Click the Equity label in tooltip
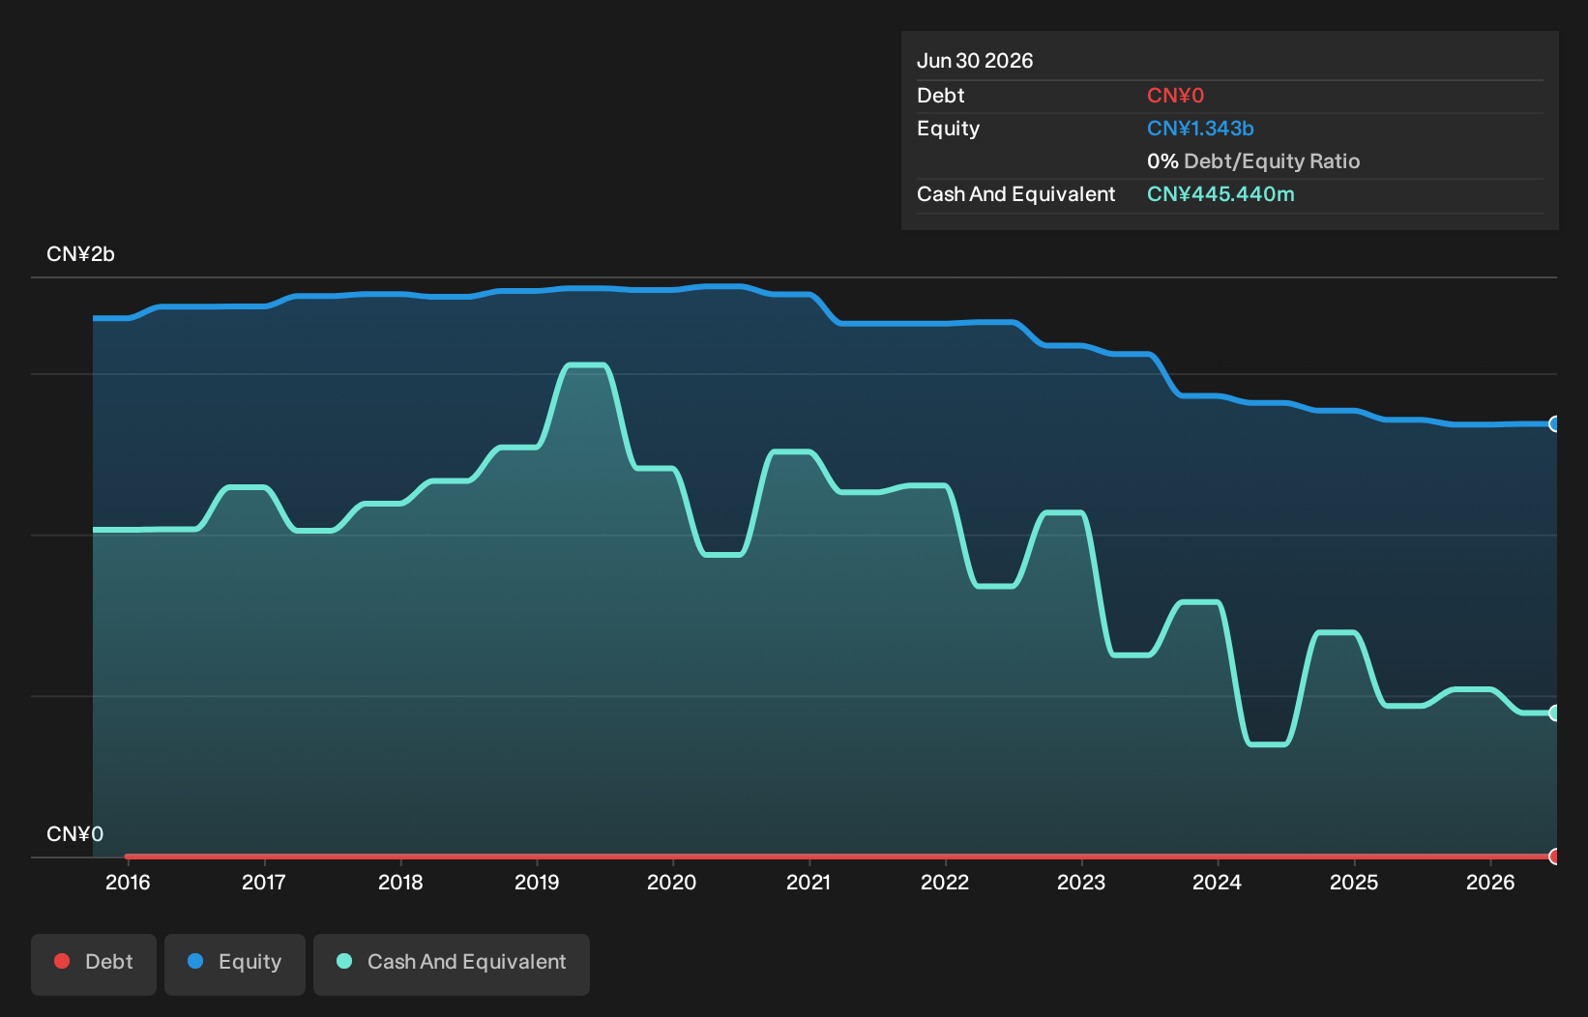This screenshot has height=1017, width=1588. click(948, 129)
